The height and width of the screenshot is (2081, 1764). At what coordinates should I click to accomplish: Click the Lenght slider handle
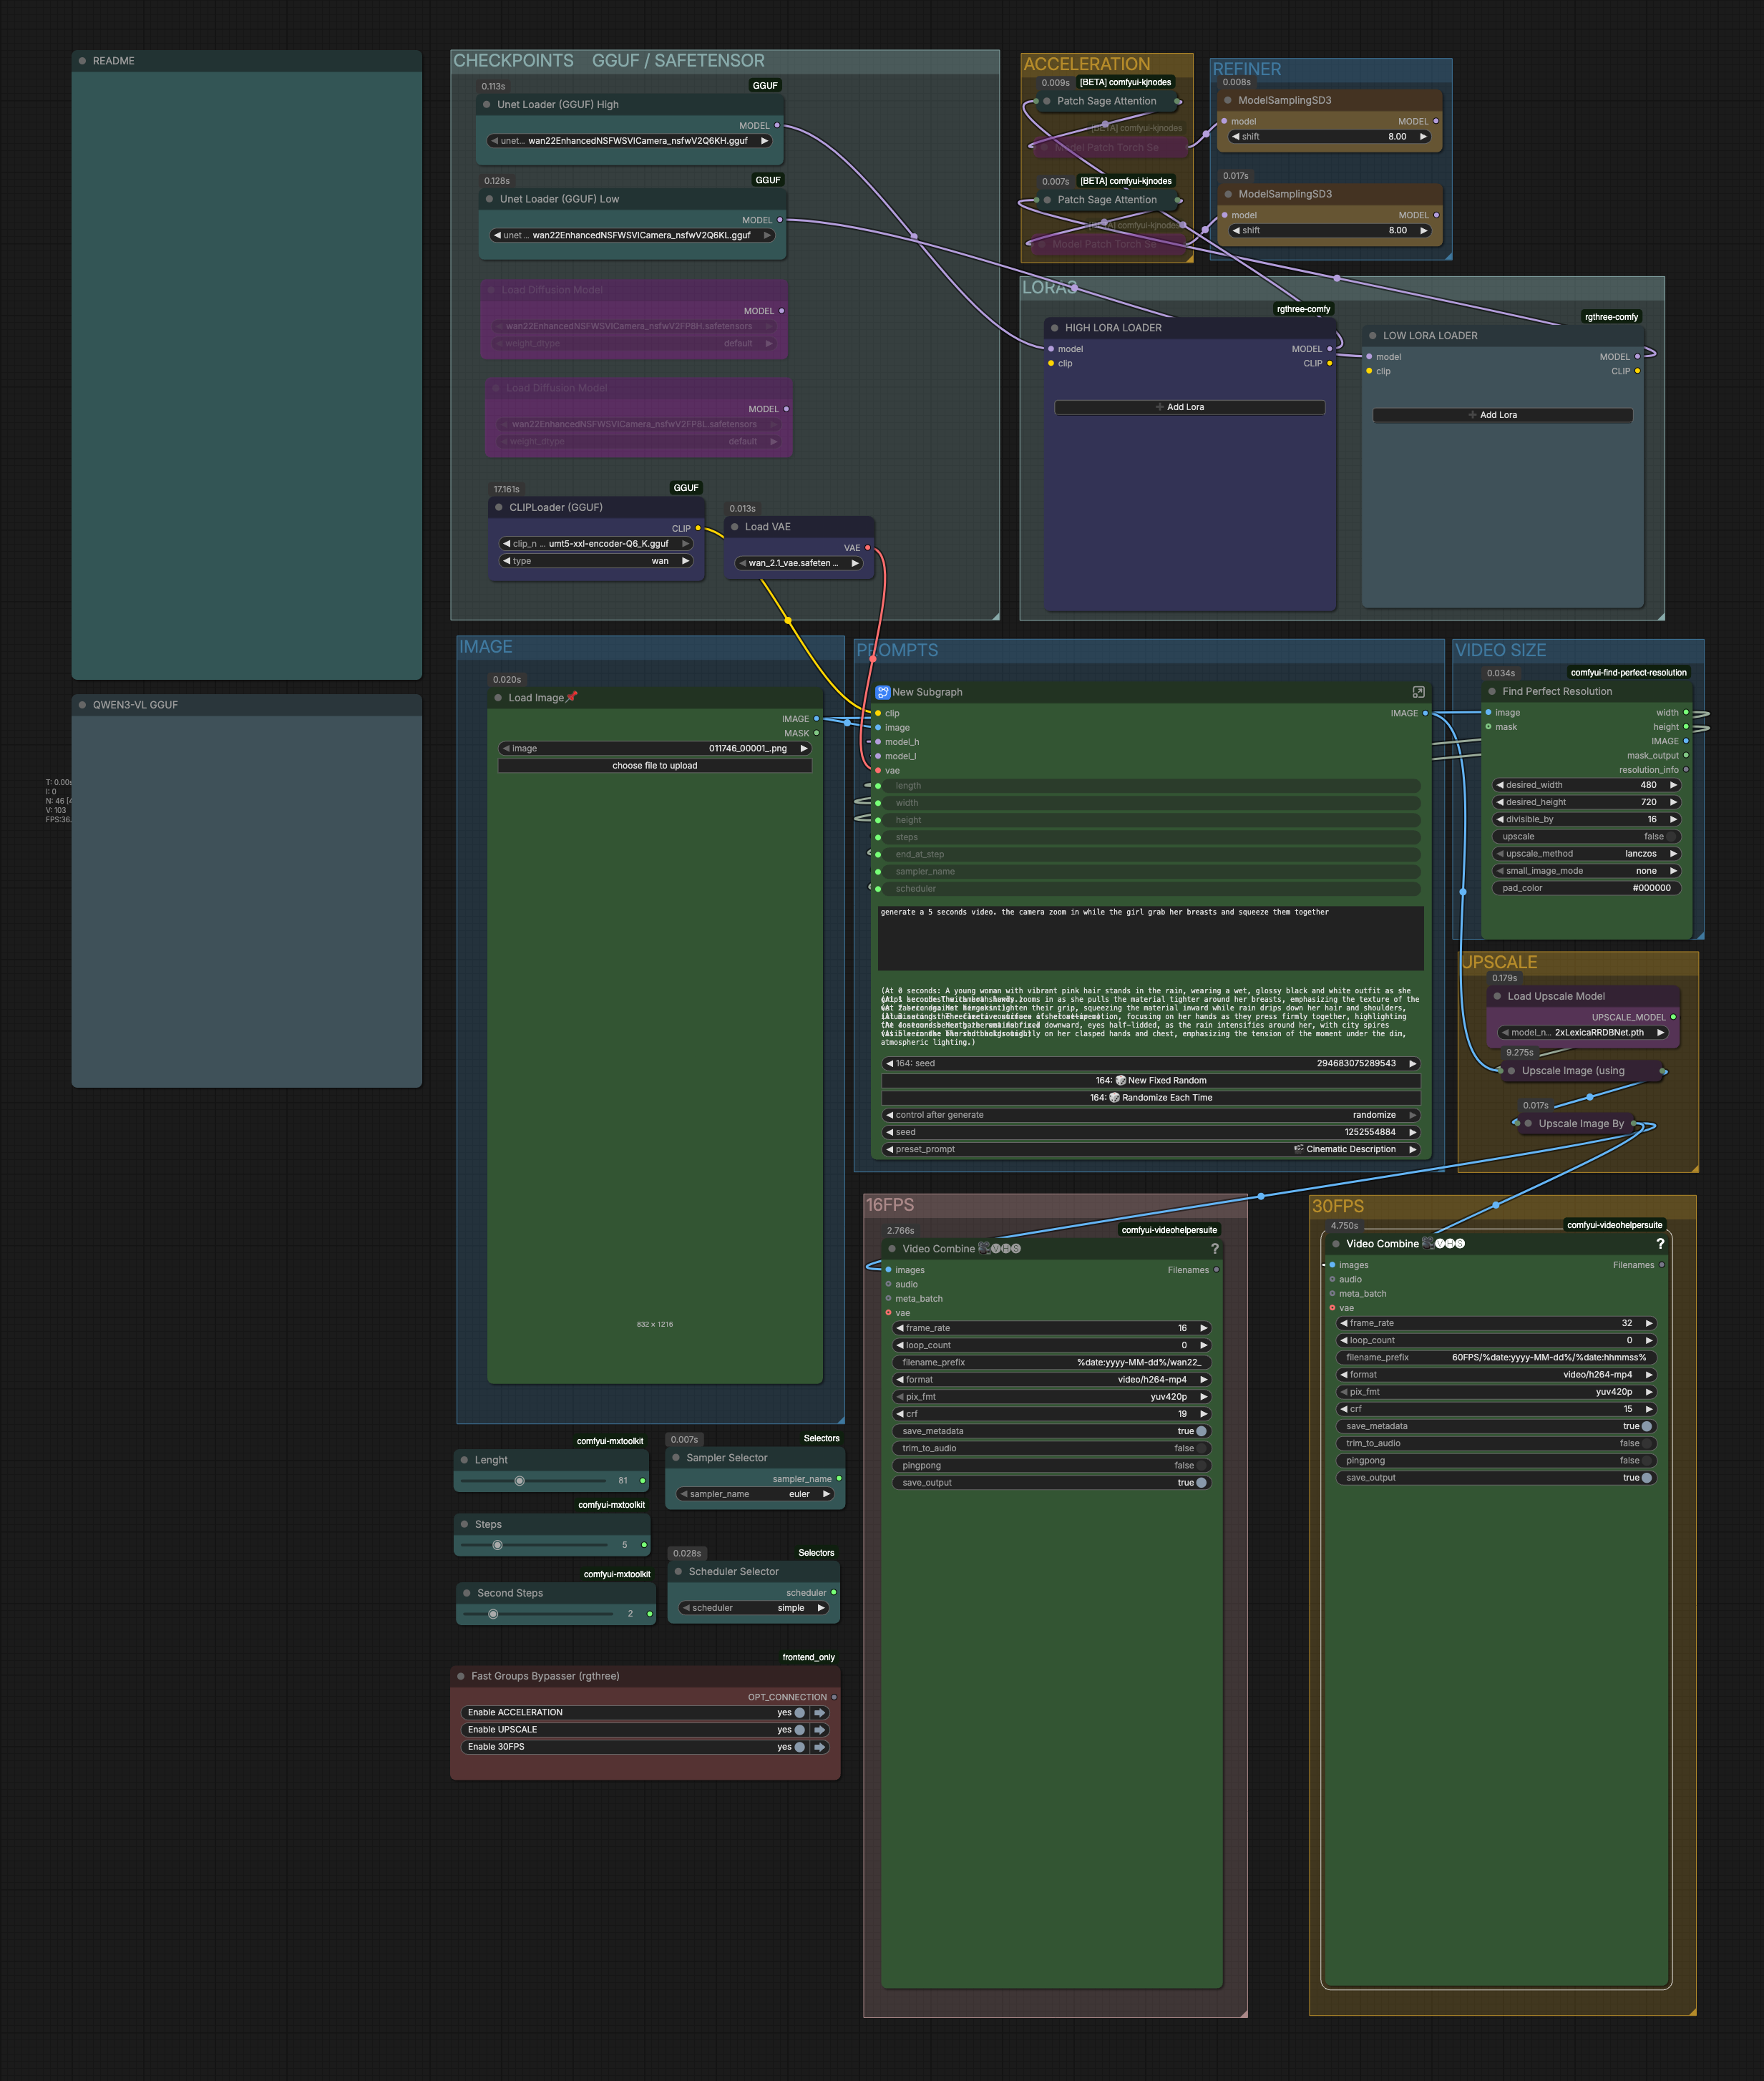(519, 1481)
